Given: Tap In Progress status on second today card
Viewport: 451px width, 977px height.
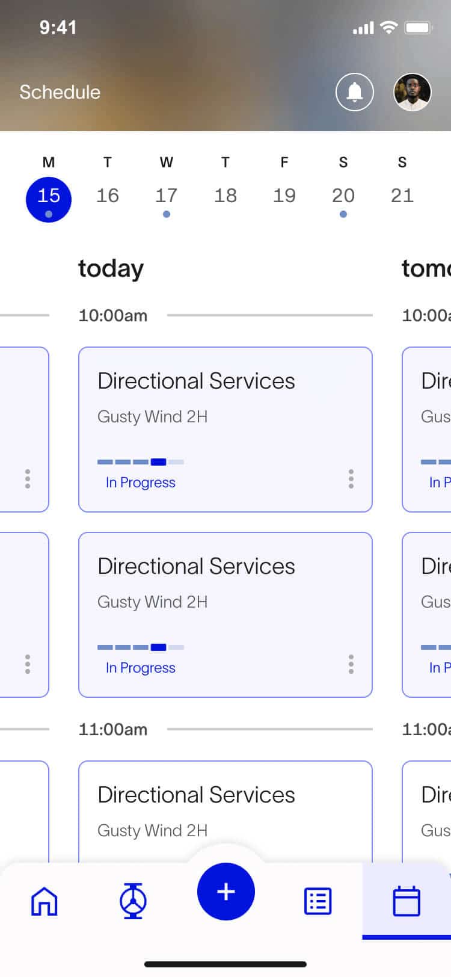Looking at the screenshot, I should coord(141,668).
